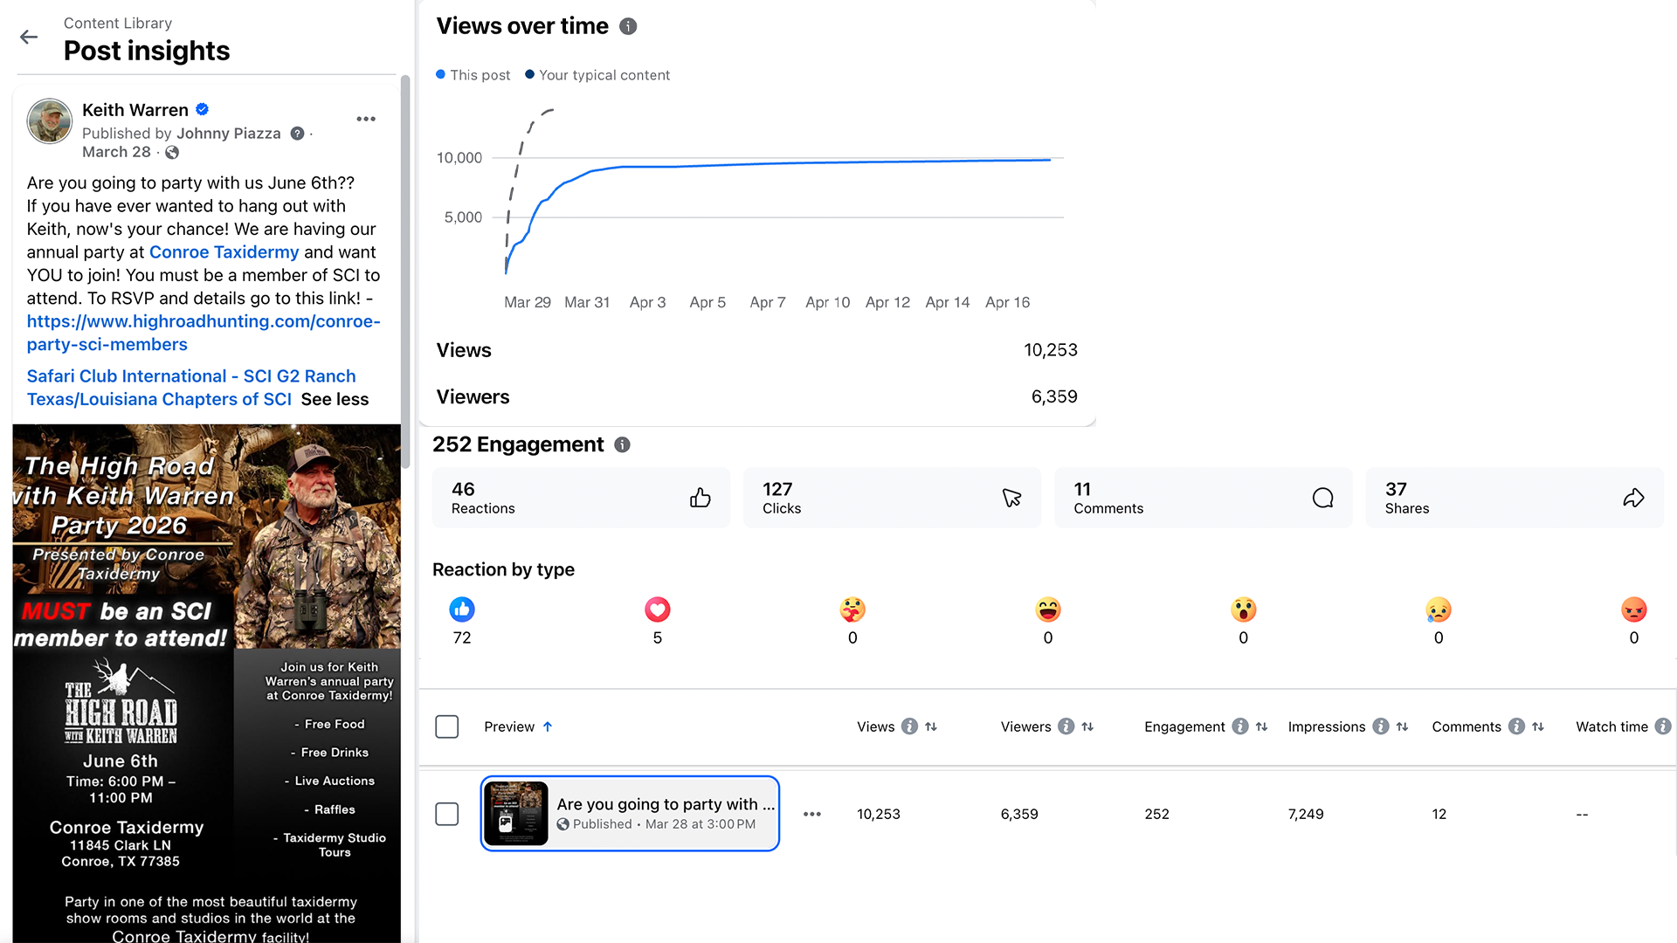This screenshot has width=1677, height=943.
Task: Open the row's three-dot options menu
Action: point(812,814)
